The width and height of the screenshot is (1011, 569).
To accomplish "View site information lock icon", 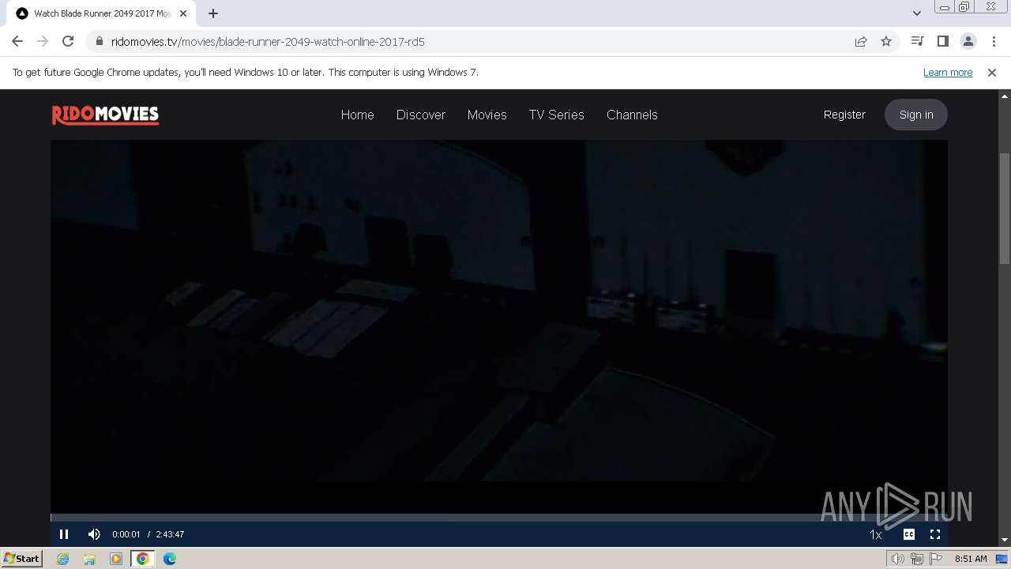I will coord(100,41).
